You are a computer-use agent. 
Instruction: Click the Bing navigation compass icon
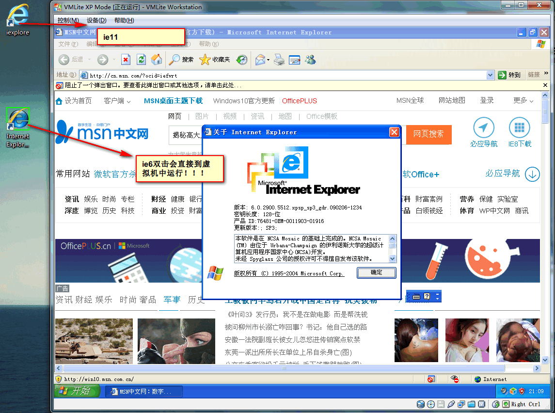[483, 127]
